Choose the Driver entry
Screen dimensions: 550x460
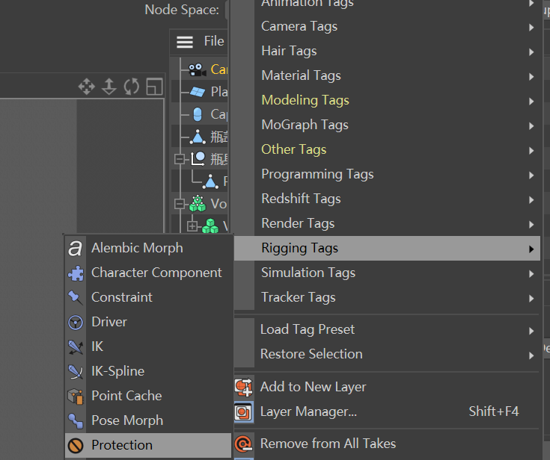point(148,323)
